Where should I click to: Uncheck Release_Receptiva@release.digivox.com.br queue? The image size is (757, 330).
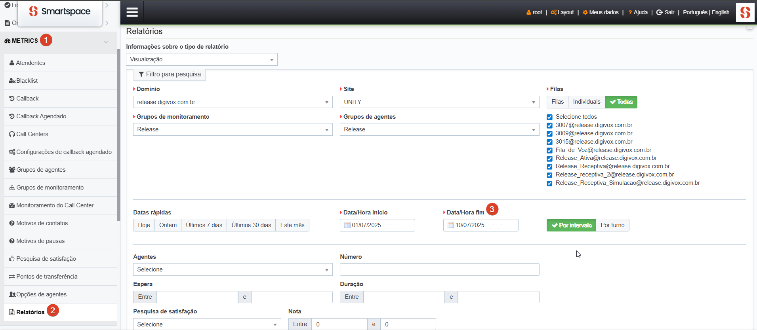549,167
